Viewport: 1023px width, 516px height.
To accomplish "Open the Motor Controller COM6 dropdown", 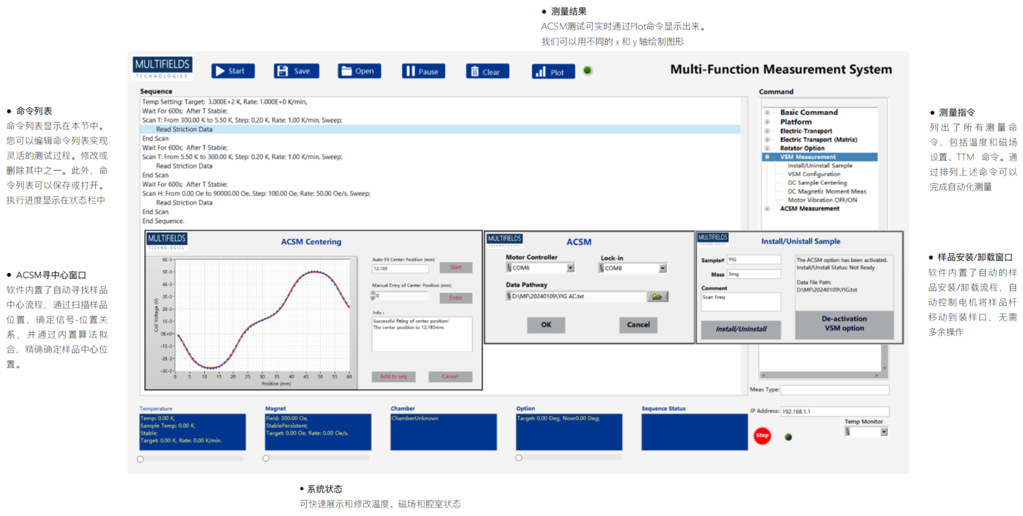I will coord(570,268).
